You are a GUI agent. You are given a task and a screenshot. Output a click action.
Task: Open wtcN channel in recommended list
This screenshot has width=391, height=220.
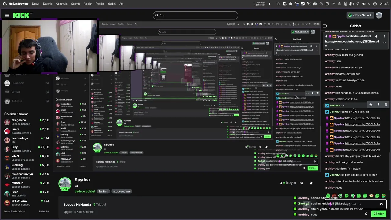(27, 158)
